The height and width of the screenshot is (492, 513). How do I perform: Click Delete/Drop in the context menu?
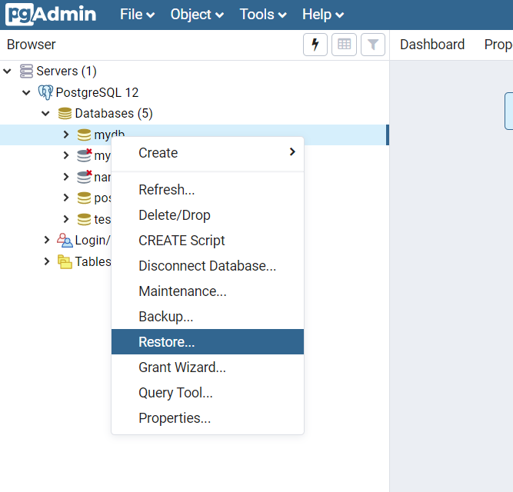click(175, 215)
